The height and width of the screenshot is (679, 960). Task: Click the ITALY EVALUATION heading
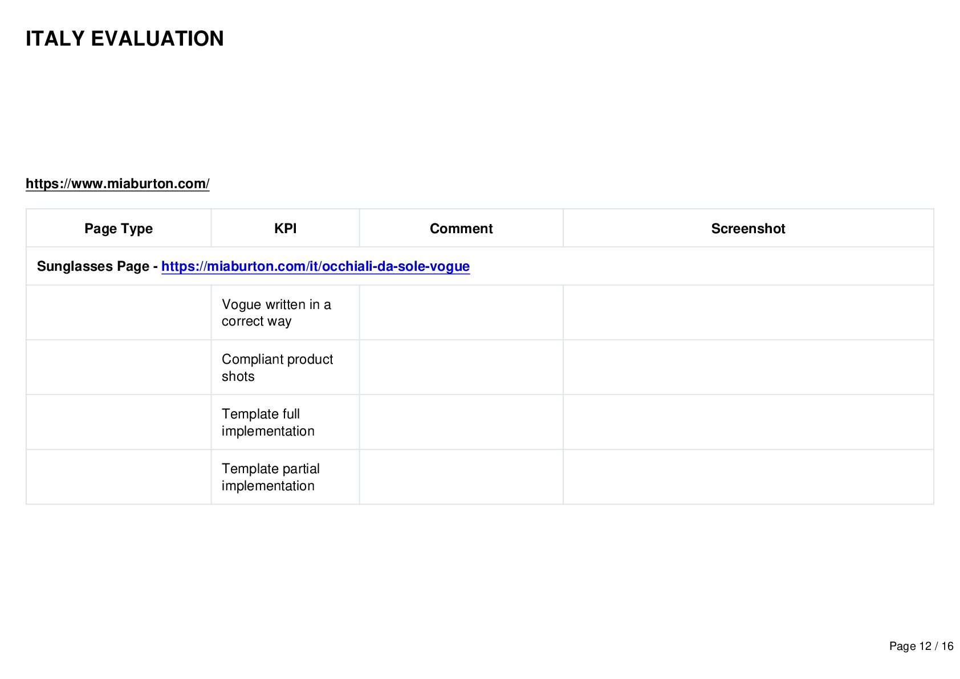click(125, 39)
